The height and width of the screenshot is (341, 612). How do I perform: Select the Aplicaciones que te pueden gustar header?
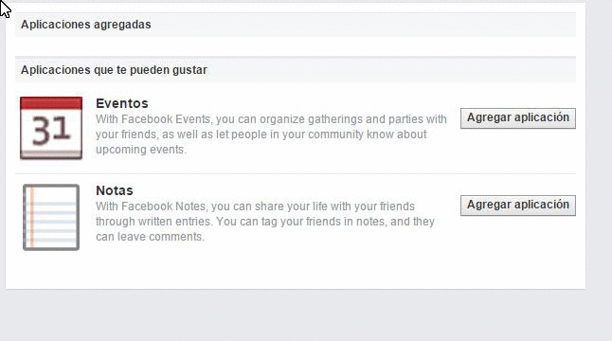(114, 70)
